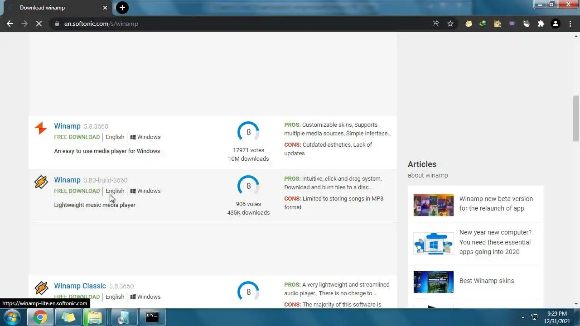Image resolution: width=580 pixels, height=326 pixels.
Task: Click the network tray icon
Action: (535, 317)
